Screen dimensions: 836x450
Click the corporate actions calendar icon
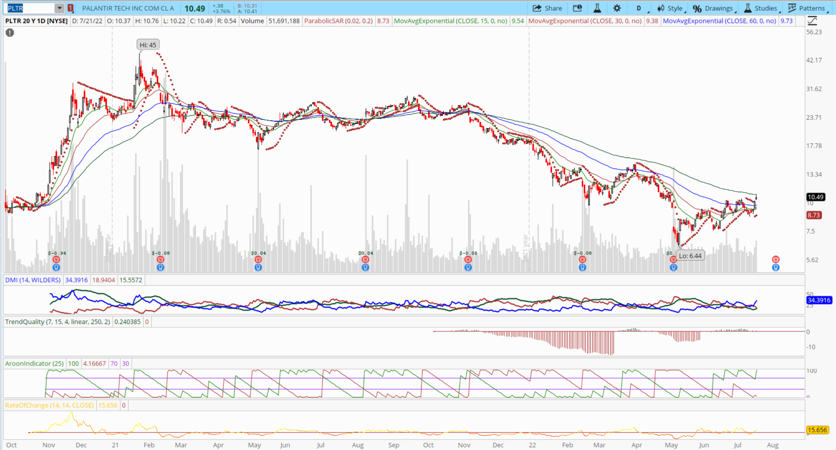pos(577,8)
